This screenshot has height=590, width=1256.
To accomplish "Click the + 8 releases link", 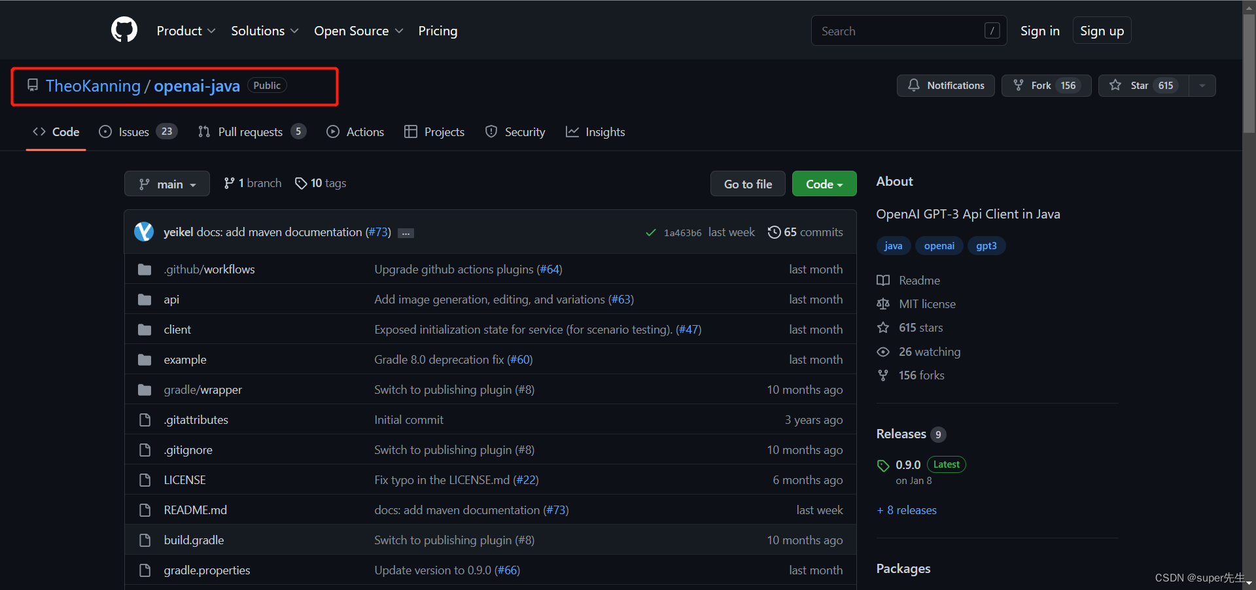I will [x=907, y=510].
